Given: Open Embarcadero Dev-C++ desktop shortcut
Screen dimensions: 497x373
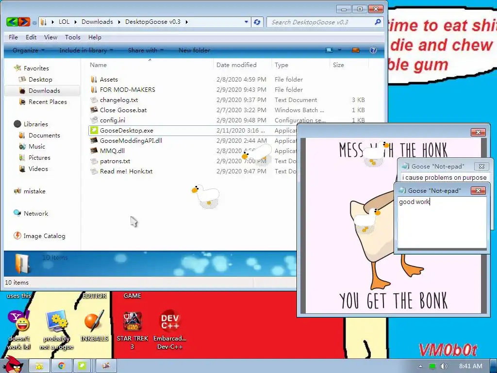Looking at the screenshot, I should pyautogui.click(x=170, y=330).
